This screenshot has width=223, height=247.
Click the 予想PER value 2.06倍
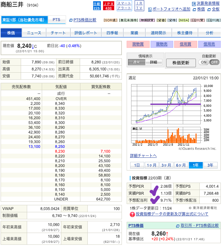click(166, 186)
